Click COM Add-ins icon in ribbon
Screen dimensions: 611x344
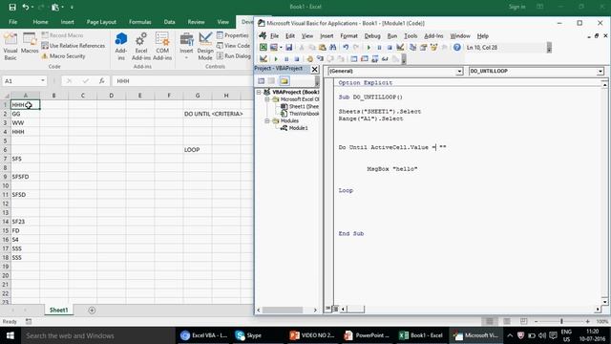pyautogui.click(x=162, y=47)
